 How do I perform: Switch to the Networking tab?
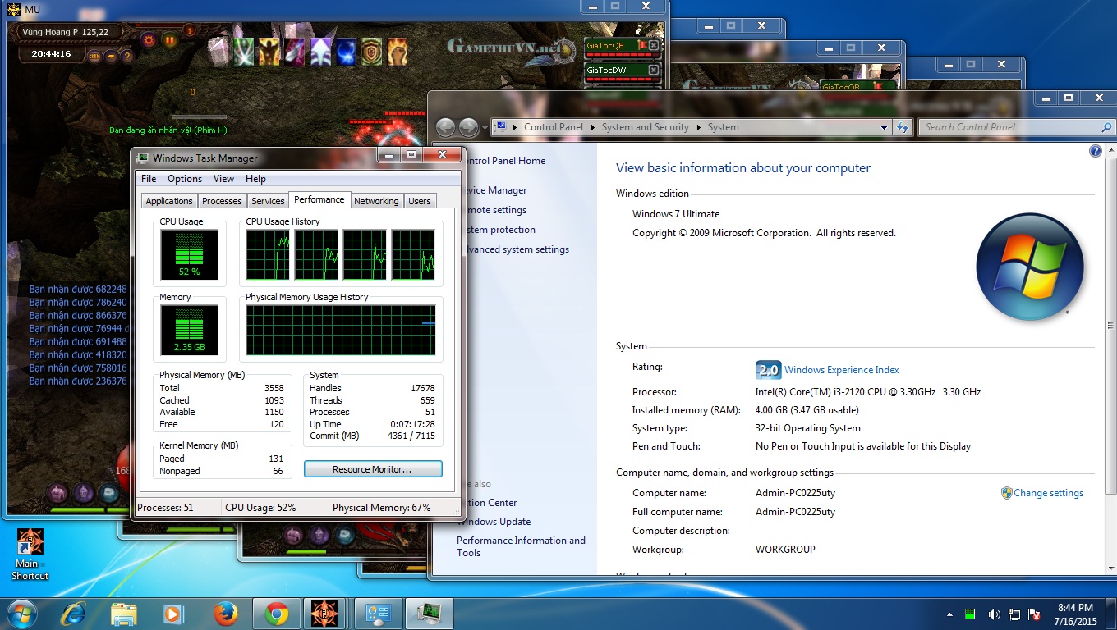click(x=376, y=201)
